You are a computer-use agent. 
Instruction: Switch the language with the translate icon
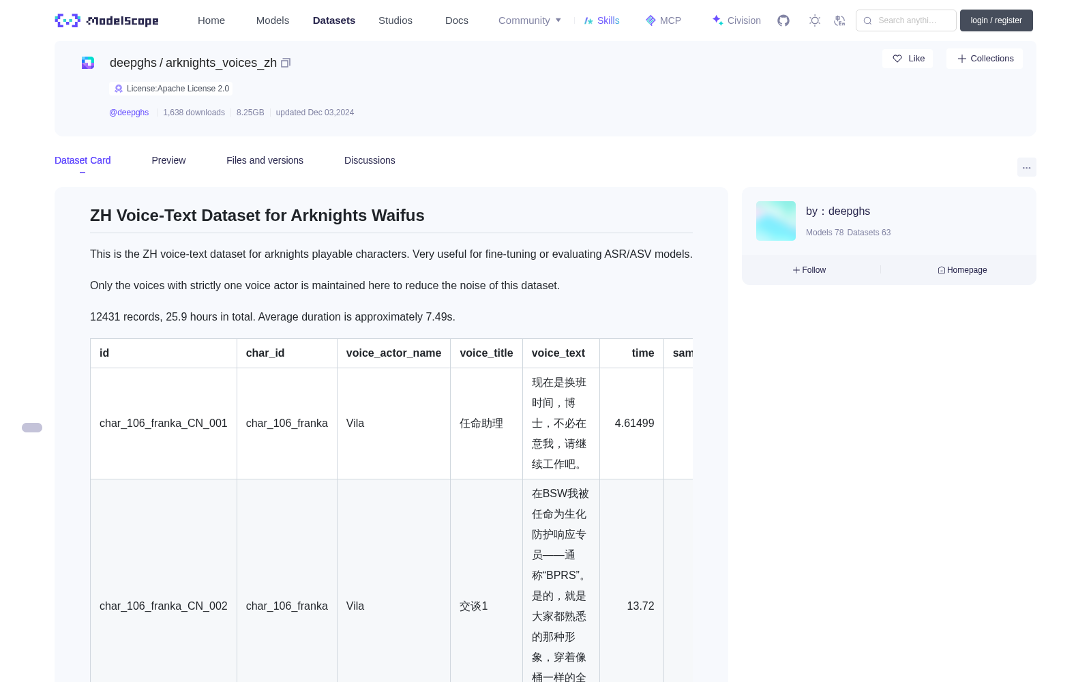pyautogui.click(x=840, y=20)
